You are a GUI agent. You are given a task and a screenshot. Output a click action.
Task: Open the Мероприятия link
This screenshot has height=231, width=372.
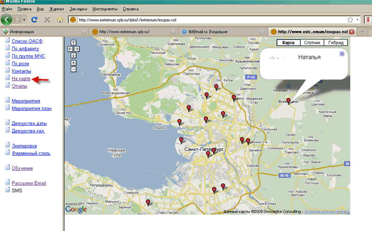coord(26,101)
